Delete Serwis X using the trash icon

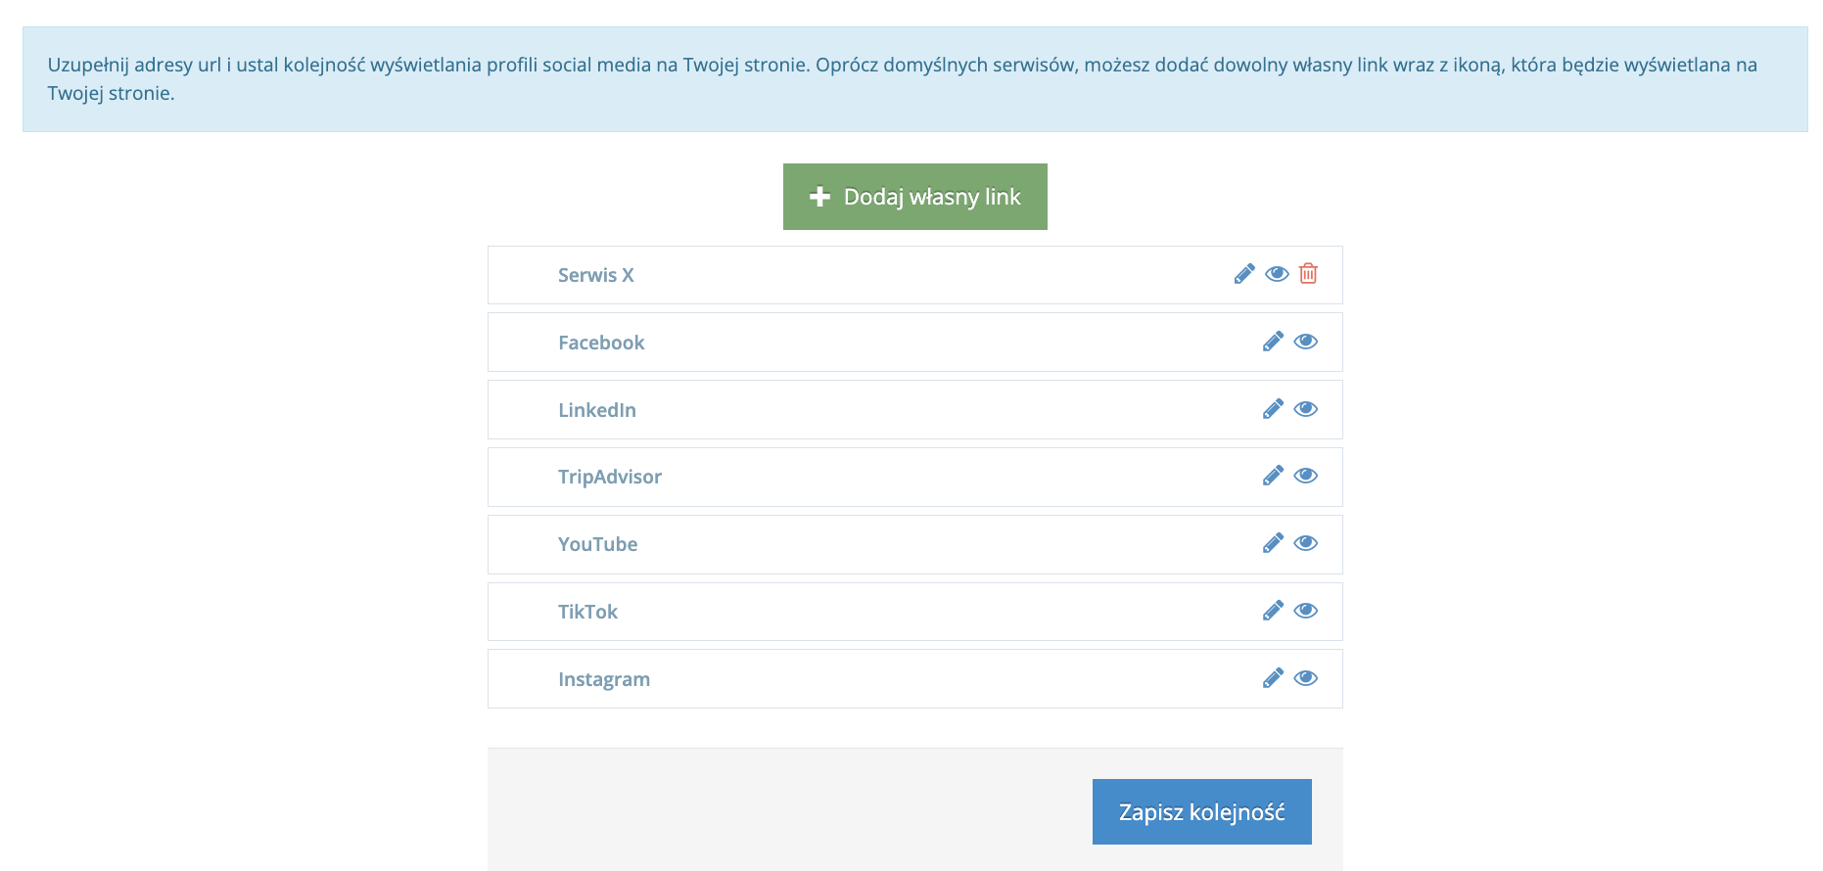tap(1308, 274)
